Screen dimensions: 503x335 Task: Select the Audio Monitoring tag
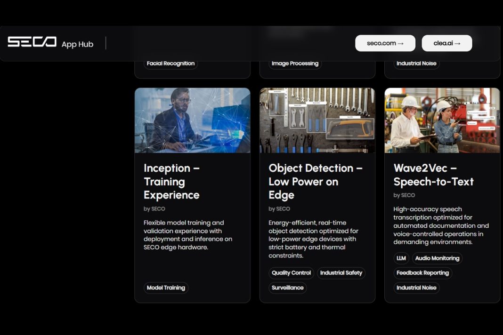[x=437, y=258]
